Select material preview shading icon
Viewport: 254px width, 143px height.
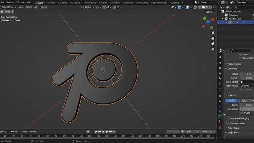pyautogui.click(x=207, y=7)
